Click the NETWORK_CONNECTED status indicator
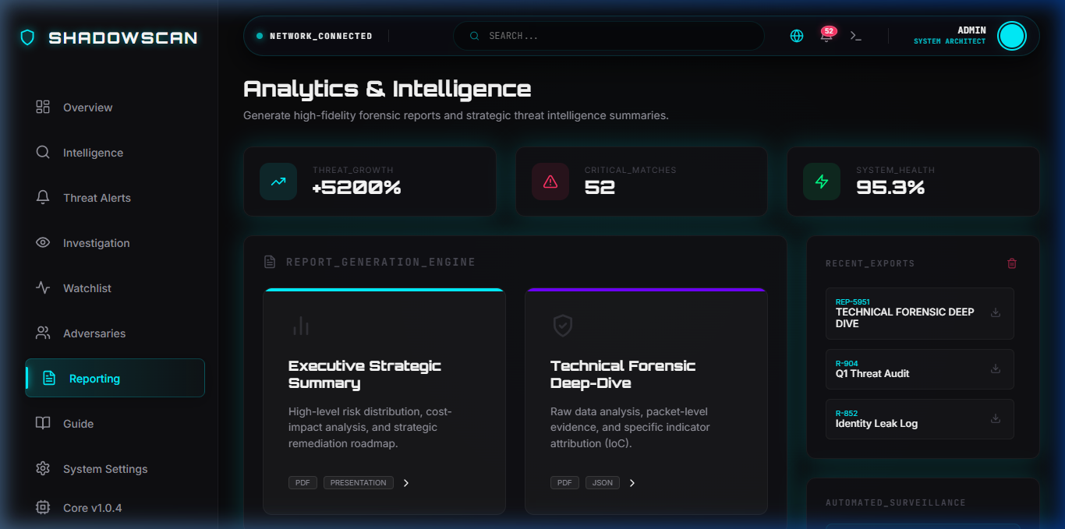Screen dimensions: 1065x529 (x=314, y=36)
